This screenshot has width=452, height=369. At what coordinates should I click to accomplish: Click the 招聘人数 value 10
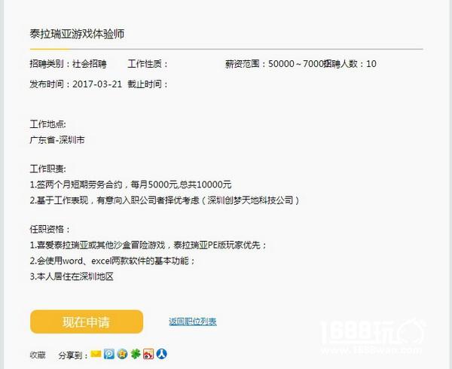coord(371,64)
